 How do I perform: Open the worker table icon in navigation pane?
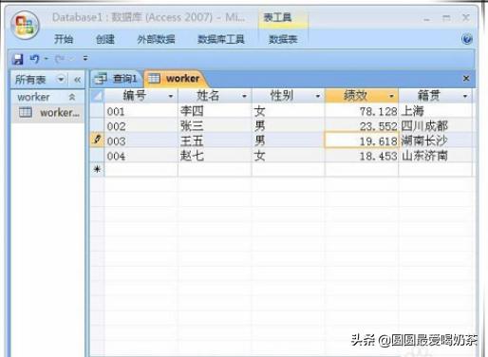26,112
